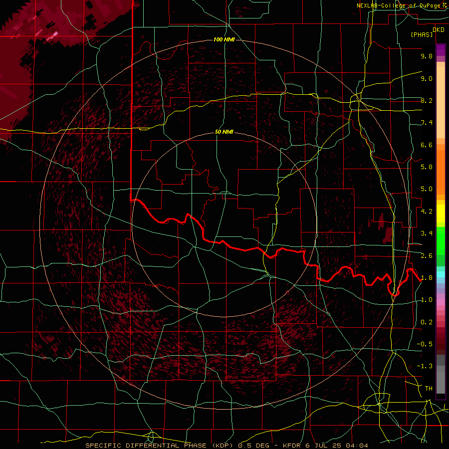This screenshot has height=449, width=449.
Task: Click the 3.4 value on the color scale
Action: (427, 233)
